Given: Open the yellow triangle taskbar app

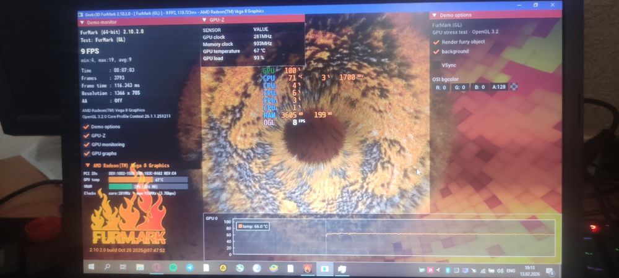Looking at the screenshot, I should point(223,268).
